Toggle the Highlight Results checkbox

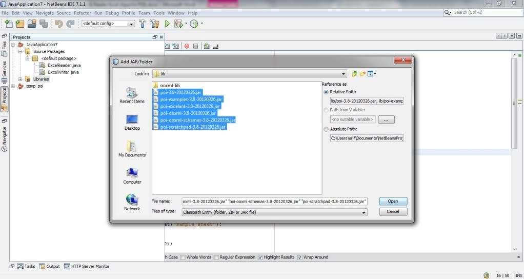pos(260,257)
